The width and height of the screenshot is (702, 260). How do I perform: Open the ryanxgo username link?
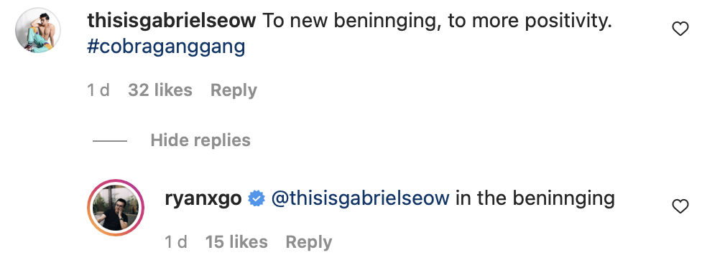coord(203,198)
